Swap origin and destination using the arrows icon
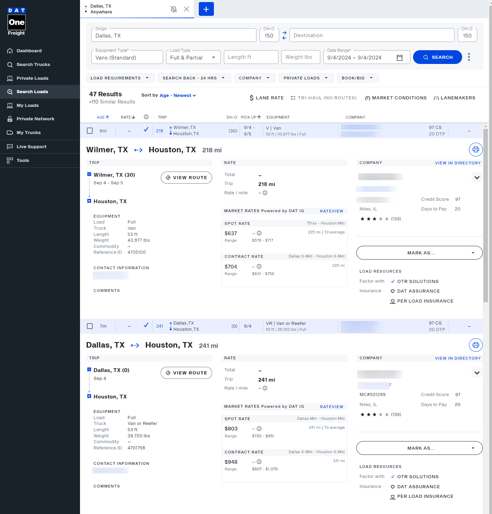This screenshot has height=514, width=492. pos(284,35)
